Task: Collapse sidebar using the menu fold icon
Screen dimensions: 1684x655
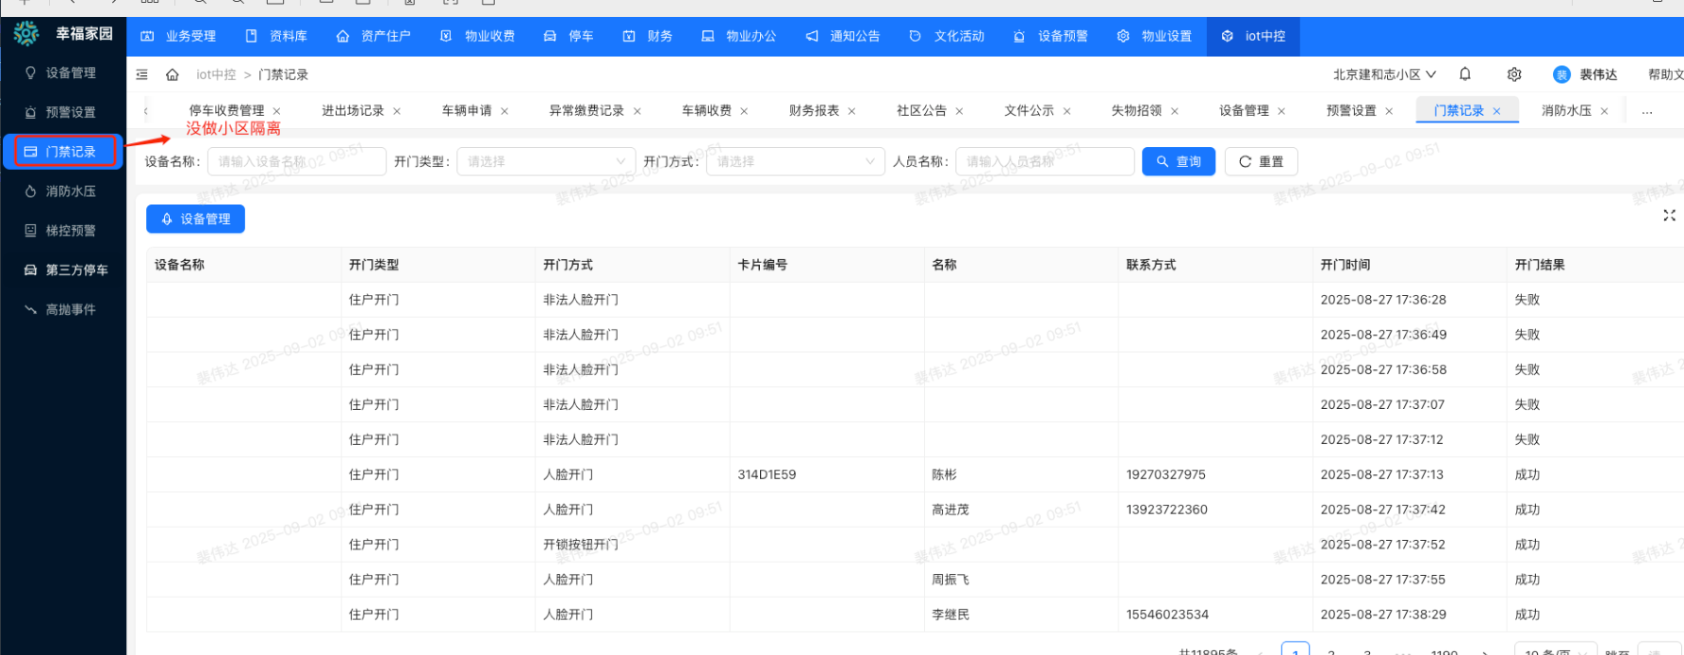Action: coord(142,74)
